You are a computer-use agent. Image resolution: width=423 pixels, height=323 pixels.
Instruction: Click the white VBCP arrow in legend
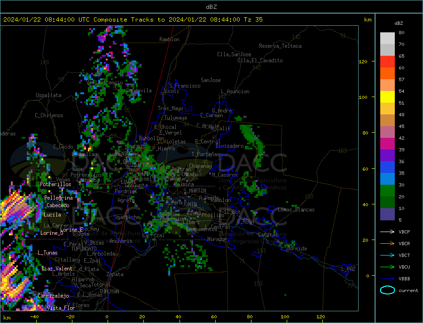tap(387, 232)
